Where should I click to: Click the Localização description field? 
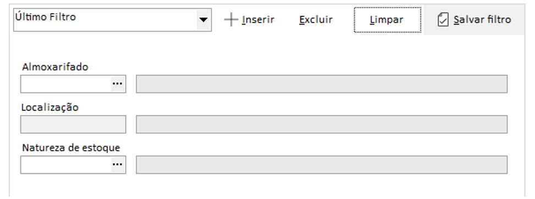pyautogui.click(x=322, y=124)
